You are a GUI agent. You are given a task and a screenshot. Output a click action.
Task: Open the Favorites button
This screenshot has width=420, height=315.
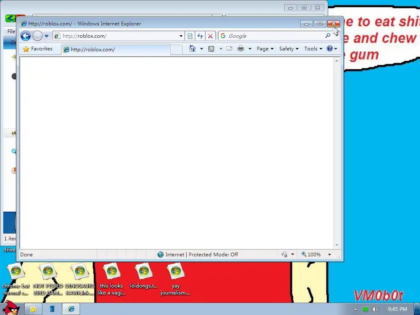(x=38, y=49)
